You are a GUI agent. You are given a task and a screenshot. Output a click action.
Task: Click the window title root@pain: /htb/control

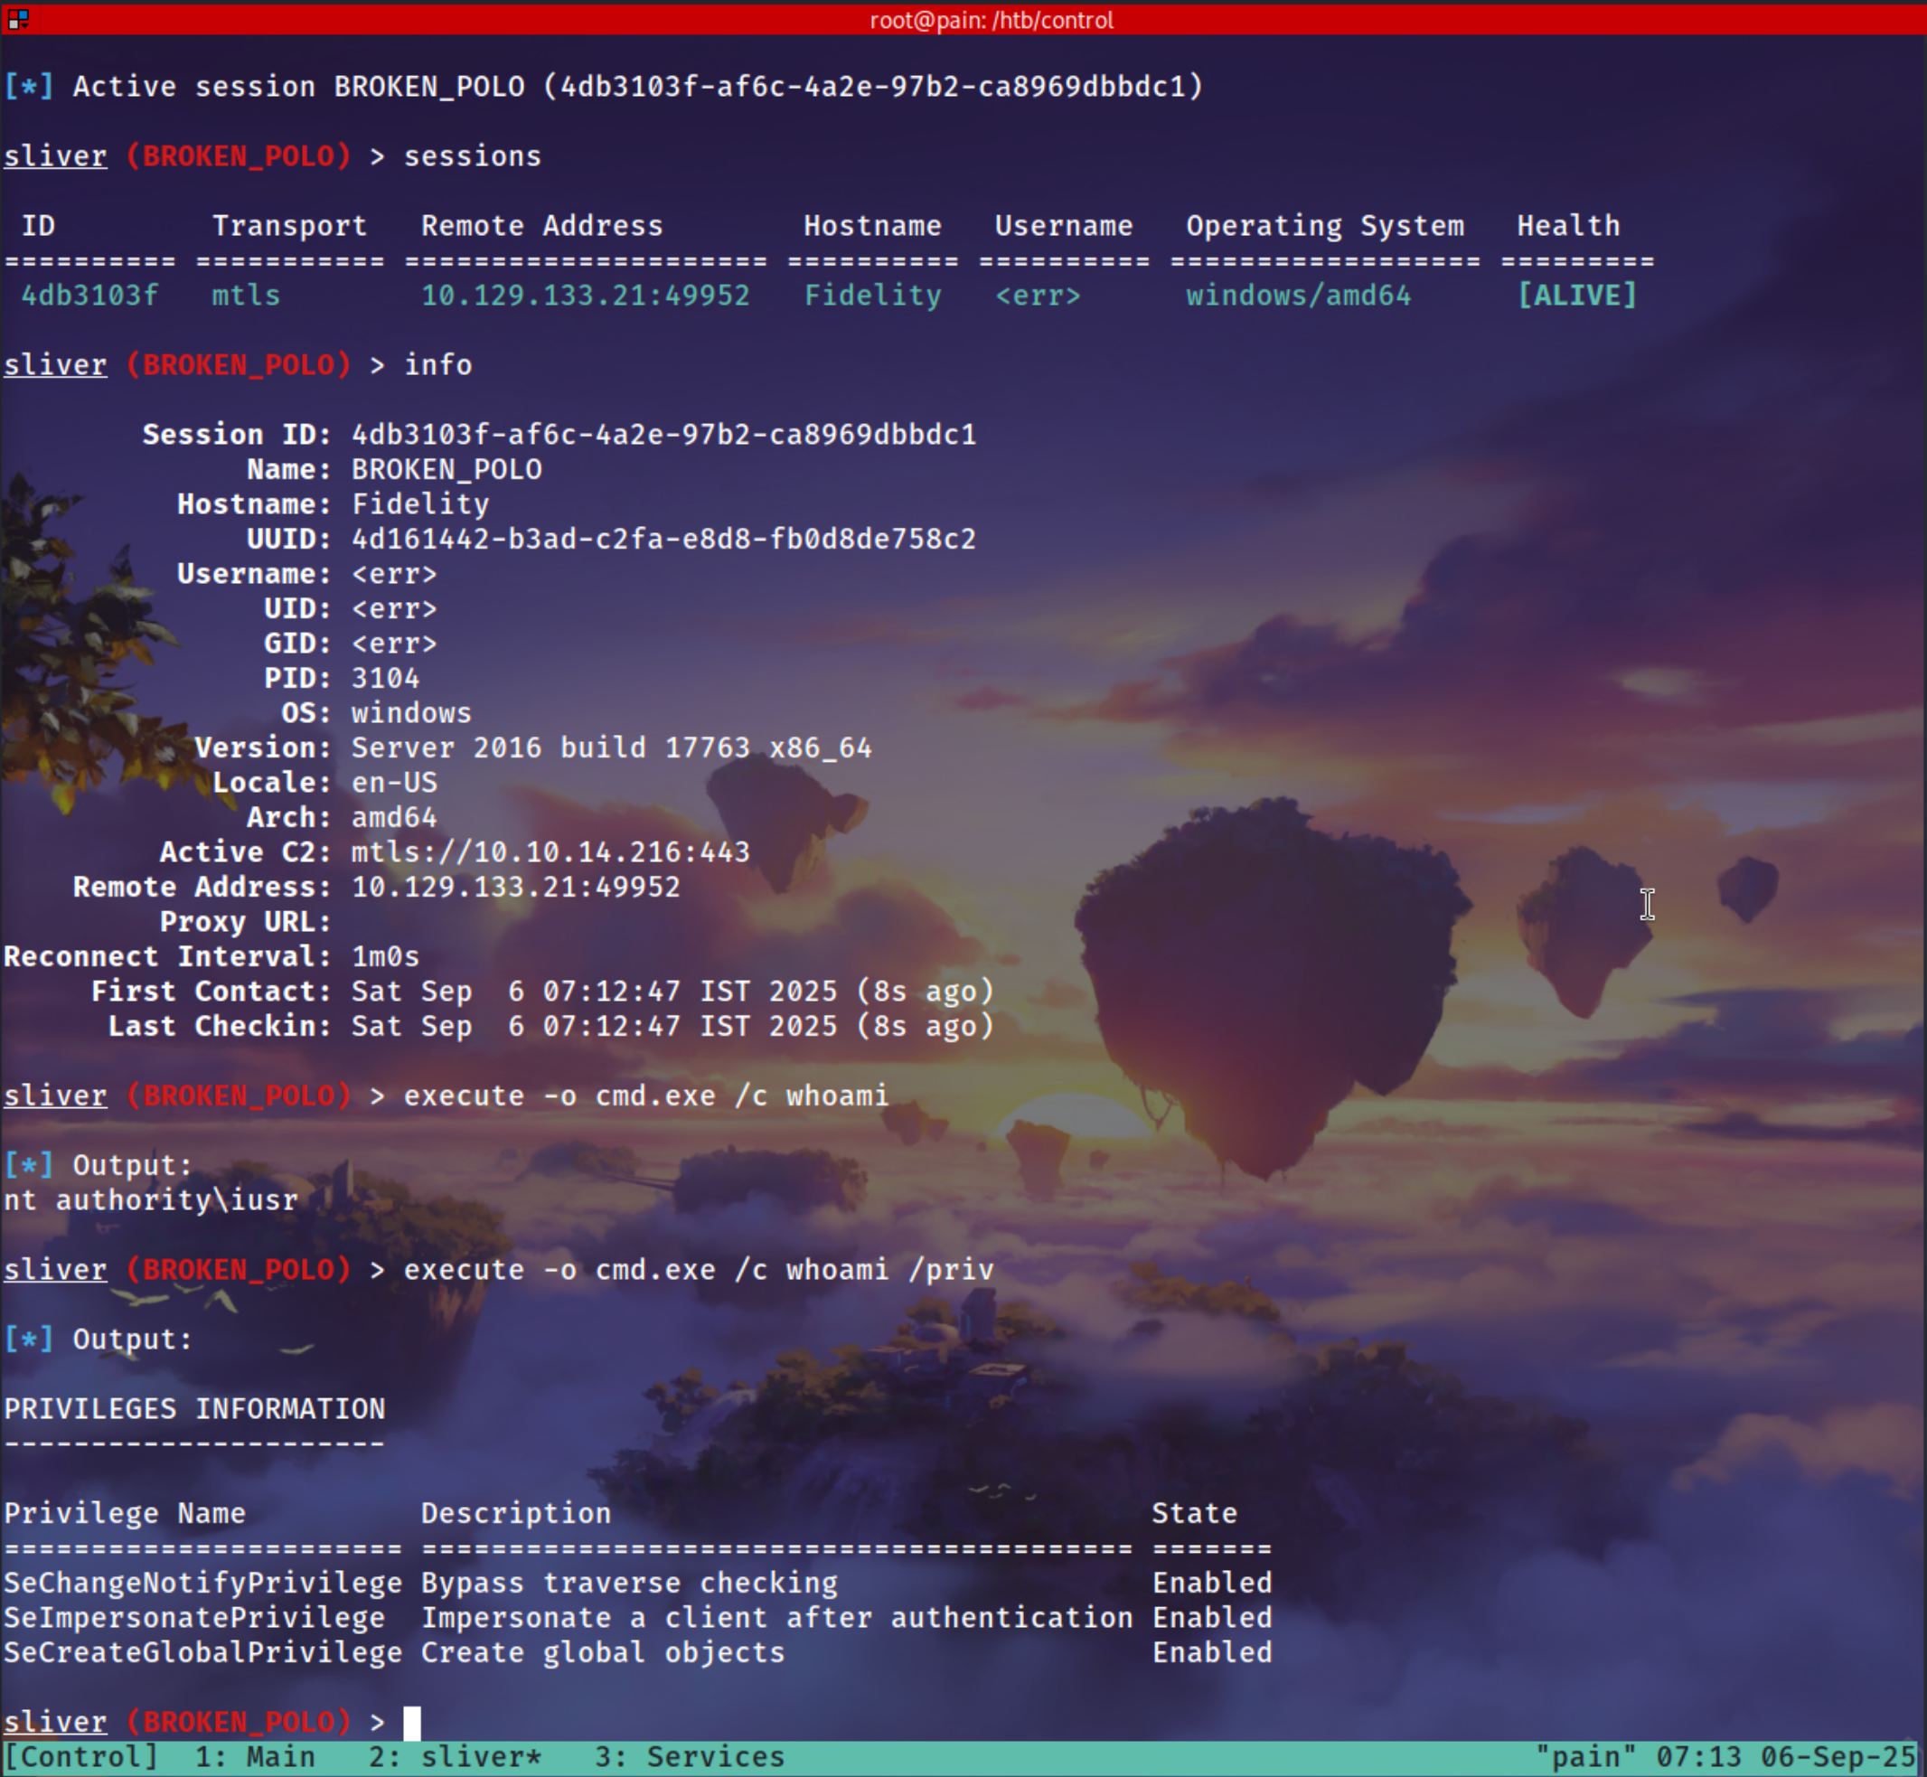(992, 19)
